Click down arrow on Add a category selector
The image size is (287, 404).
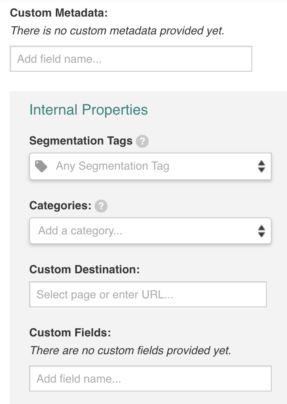tap(262, 234)
